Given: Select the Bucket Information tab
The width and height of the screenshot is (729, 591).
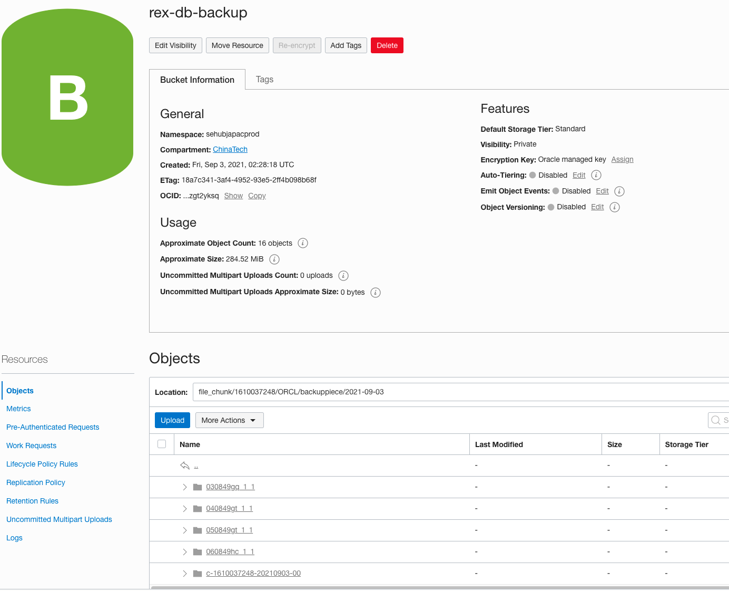Looking at the screenshot, I should 197,80.
